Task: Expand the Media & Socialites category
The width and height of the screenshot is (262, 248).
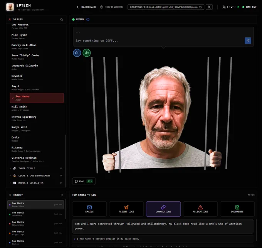Action: 36,183
